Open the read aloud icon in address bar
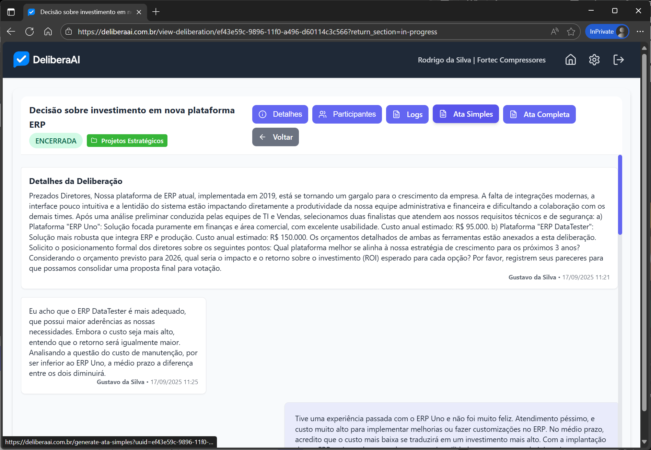651x450 pixels. point(554,32)
